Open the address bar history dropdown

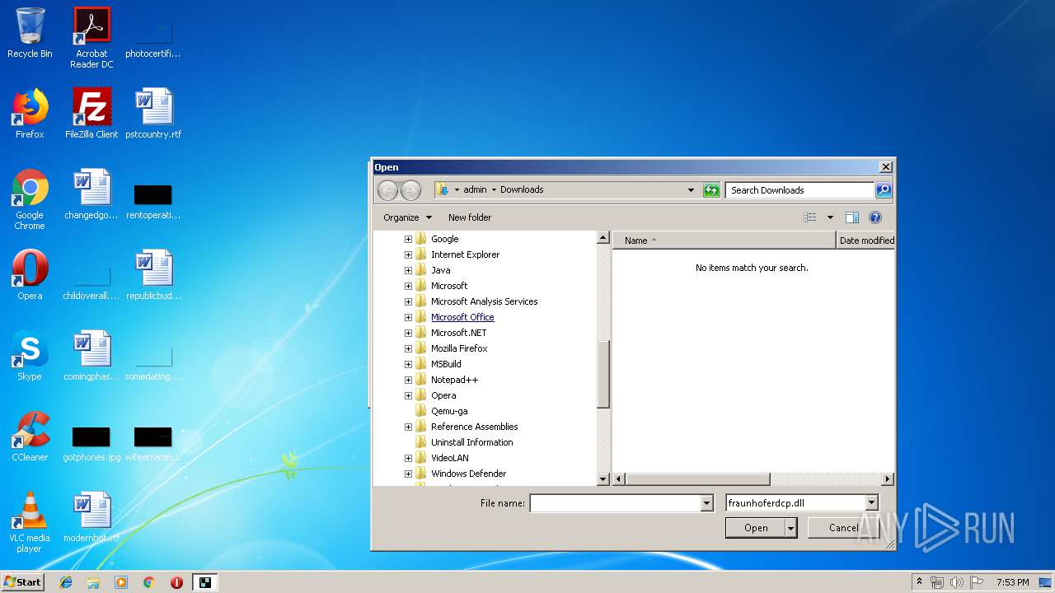point(691,190)
